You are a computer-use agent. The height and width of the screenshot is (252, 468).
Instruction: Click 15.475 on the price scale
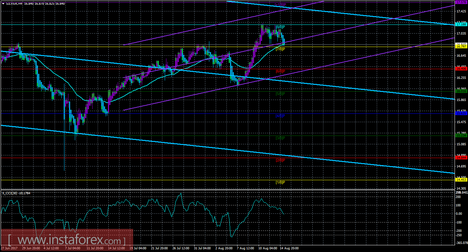pyautogui.click(x=461, y=122)
